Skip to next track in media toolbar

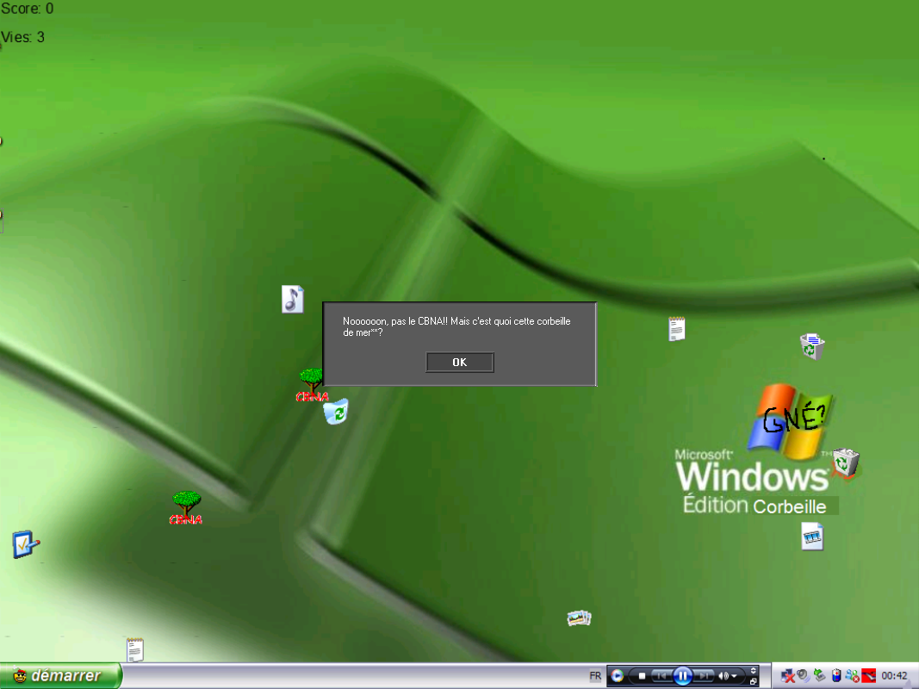coord(705,676)
